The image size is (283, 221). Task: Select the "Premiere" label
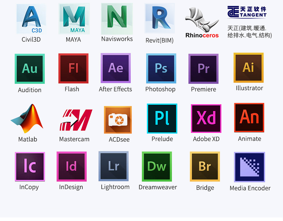203,89
